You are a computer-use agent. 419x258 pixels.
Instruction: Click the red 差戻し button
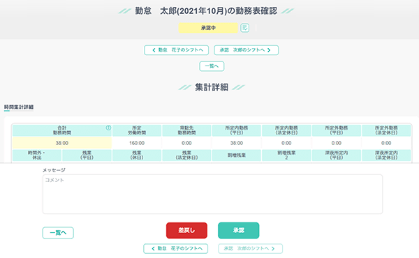coord(186,230)
